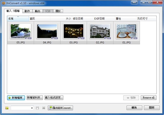Click the save preset floppy icon

(x=37, y=108)
